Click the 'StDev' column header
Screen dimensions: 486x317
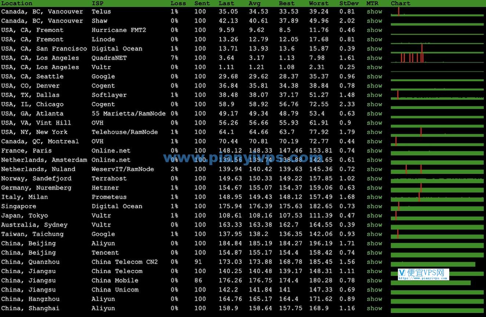(x=349, y=3)
